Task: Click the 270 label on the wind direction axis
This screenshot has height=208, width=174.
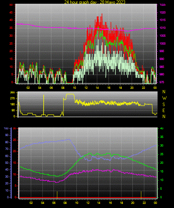Action: click(x=12, y=99)
